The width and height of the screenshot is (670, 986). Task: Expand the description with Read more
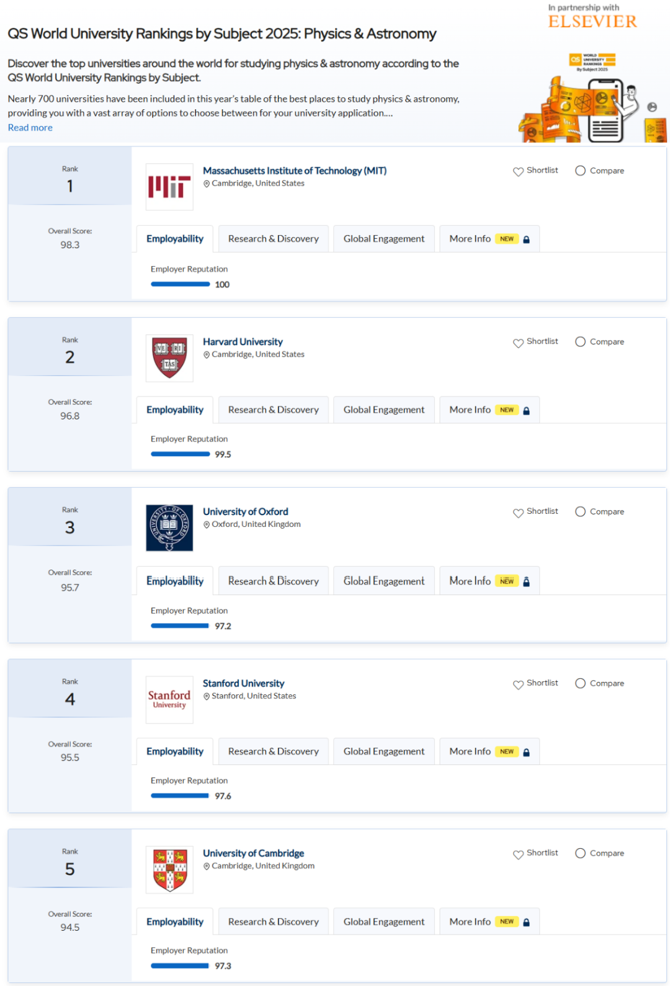[30, 128]
